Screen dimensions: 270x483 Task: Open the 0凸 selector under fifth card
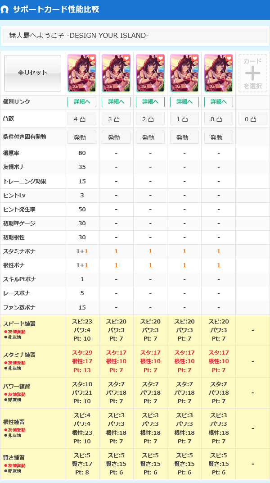(x=218, y=118)
